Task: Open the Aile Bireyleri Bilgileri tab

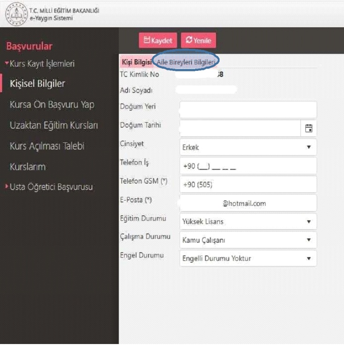Action: [186, 62]
